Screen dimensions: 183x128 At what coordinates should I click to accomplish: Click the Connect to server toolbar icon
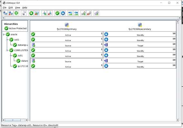5,13
